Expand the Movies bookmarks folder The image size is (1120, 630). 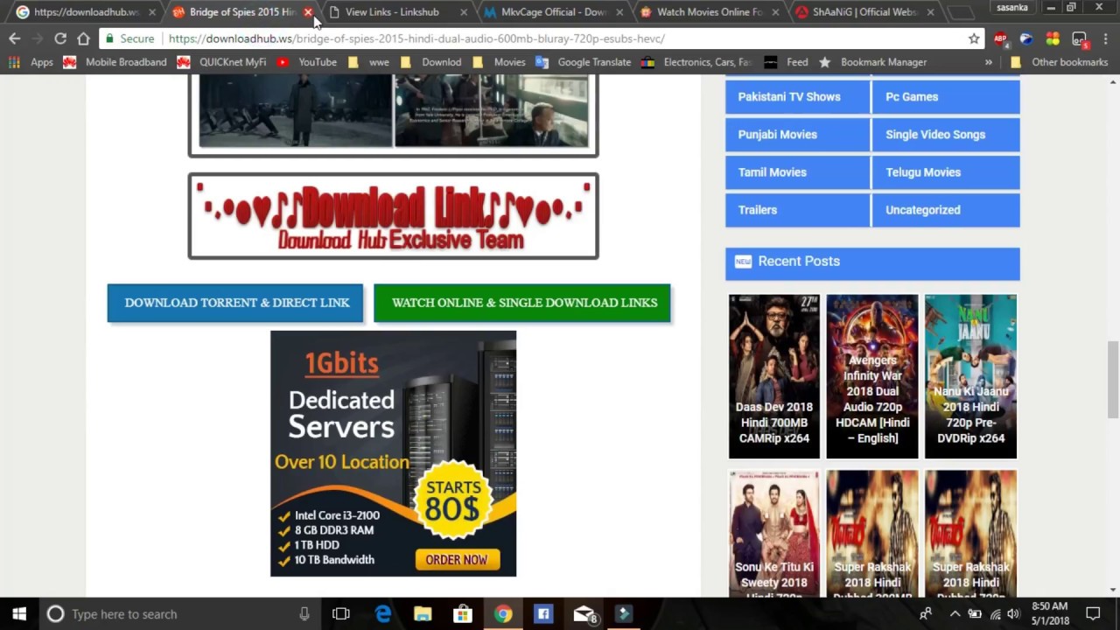[499, 62]
